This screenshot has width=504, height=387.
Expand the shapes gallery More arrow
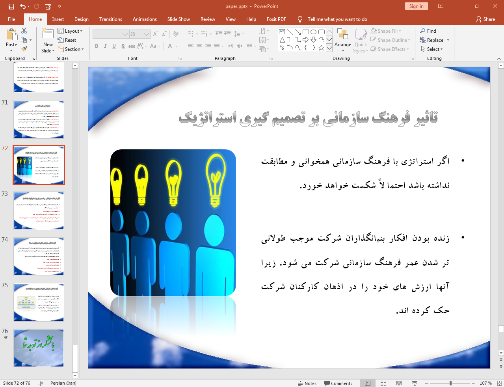tap(329, 48)
